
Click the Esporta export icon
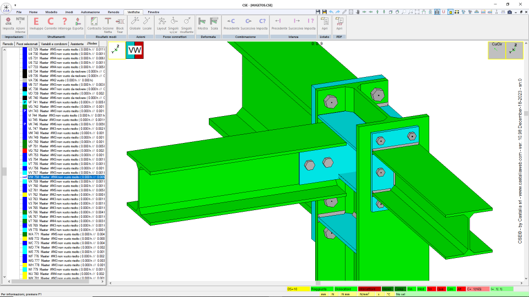tap(78, 24)
